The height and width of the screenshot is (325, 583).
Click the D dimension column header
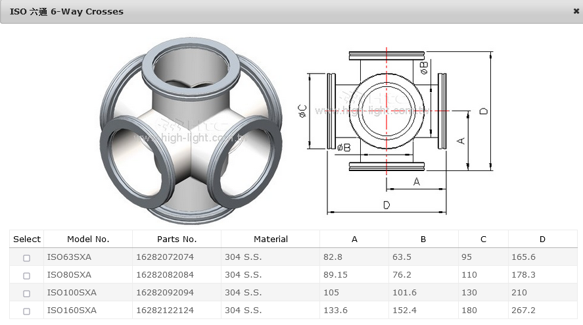click(x=542, y=239)
